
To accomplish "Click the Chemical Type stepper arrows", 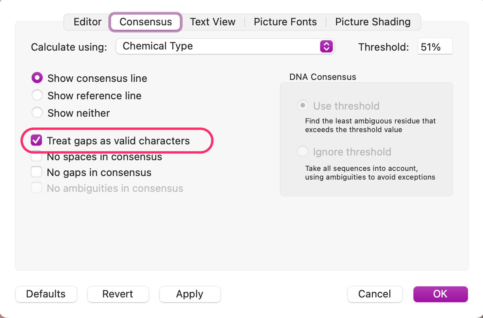I will coord(326,46).
